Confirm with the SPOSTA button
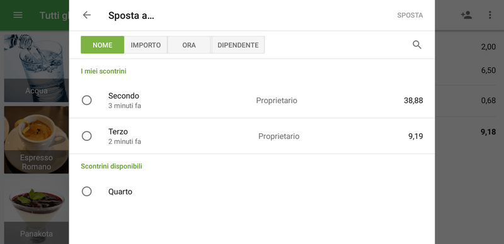Screen dimensions: 504x244 (410, 16)
